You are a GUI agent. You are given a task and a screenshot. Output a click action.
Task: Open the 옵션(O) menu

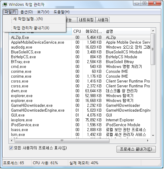coord(26,12)
